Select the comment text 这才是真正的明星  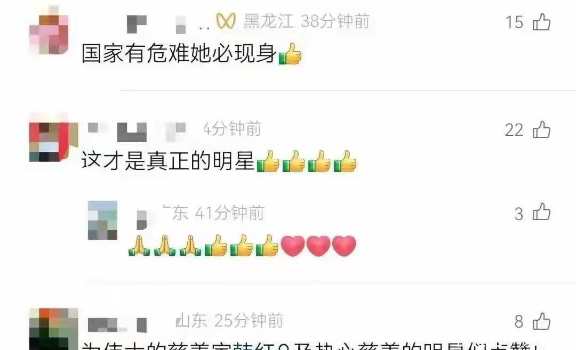tap(168, 161)
